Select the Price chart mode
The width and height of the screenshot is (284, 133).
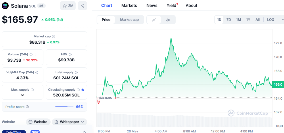106,20
